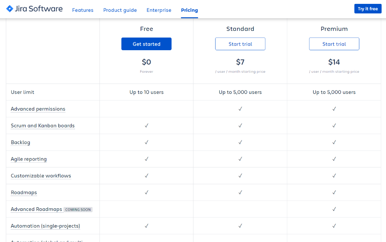Screen dimensions: 386x242
Task: Click the Premium checkmark for Roadmaps
Action: coord(334,192)
